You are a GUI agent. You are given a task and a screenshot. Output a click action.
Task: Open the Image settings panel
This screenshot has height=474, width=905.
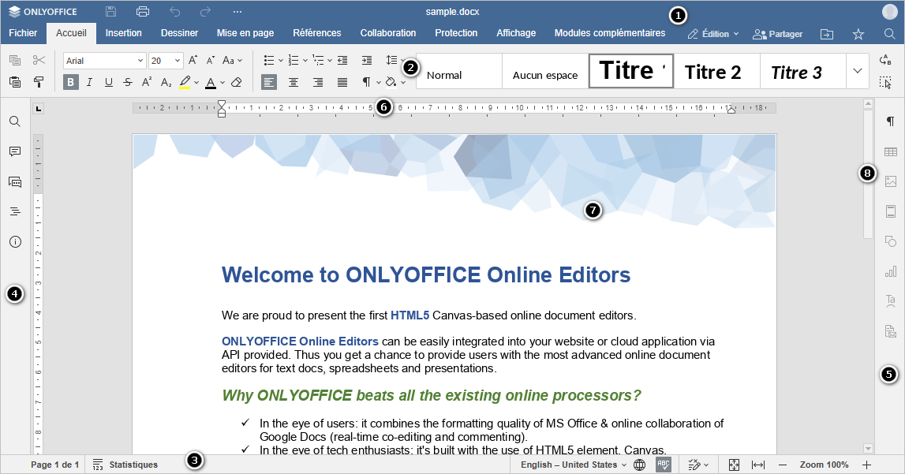click(891, 181)
